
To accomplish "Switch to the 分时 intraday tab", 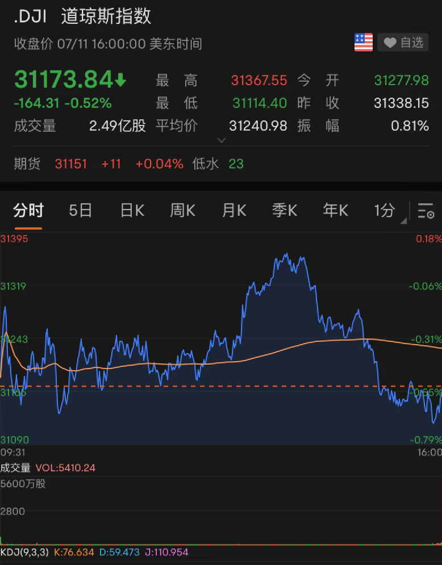I will (28, 211).
